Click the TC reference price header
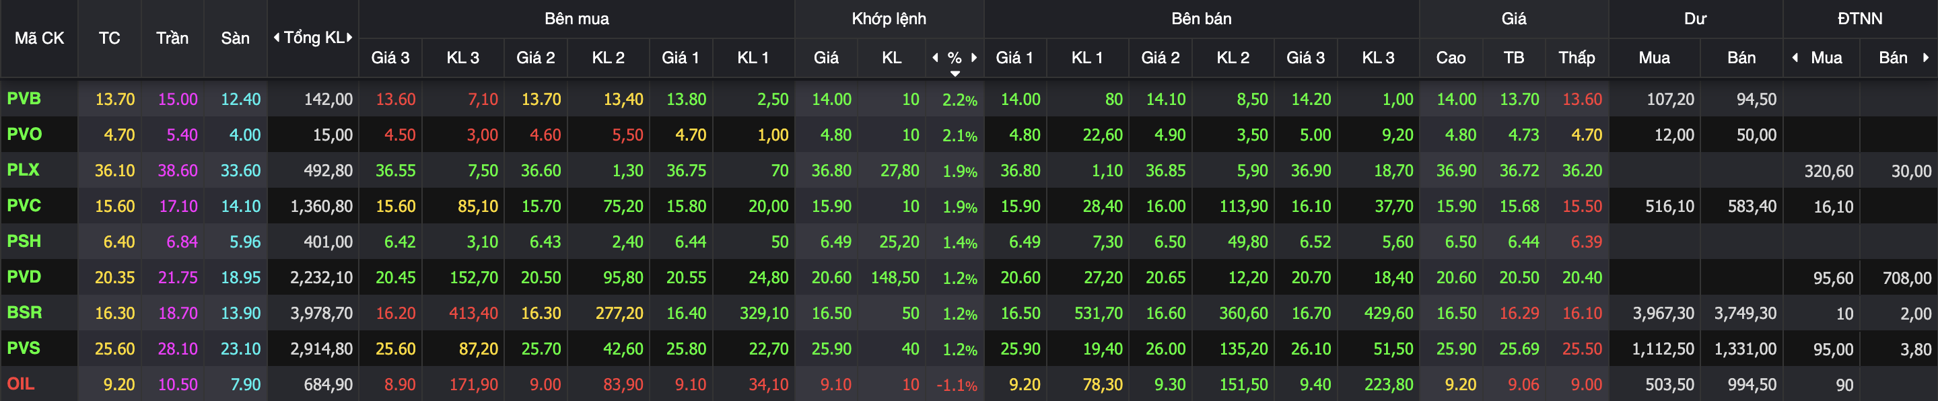The height and width of the screenshot is (401, 1938). click(x=109, y=38)
